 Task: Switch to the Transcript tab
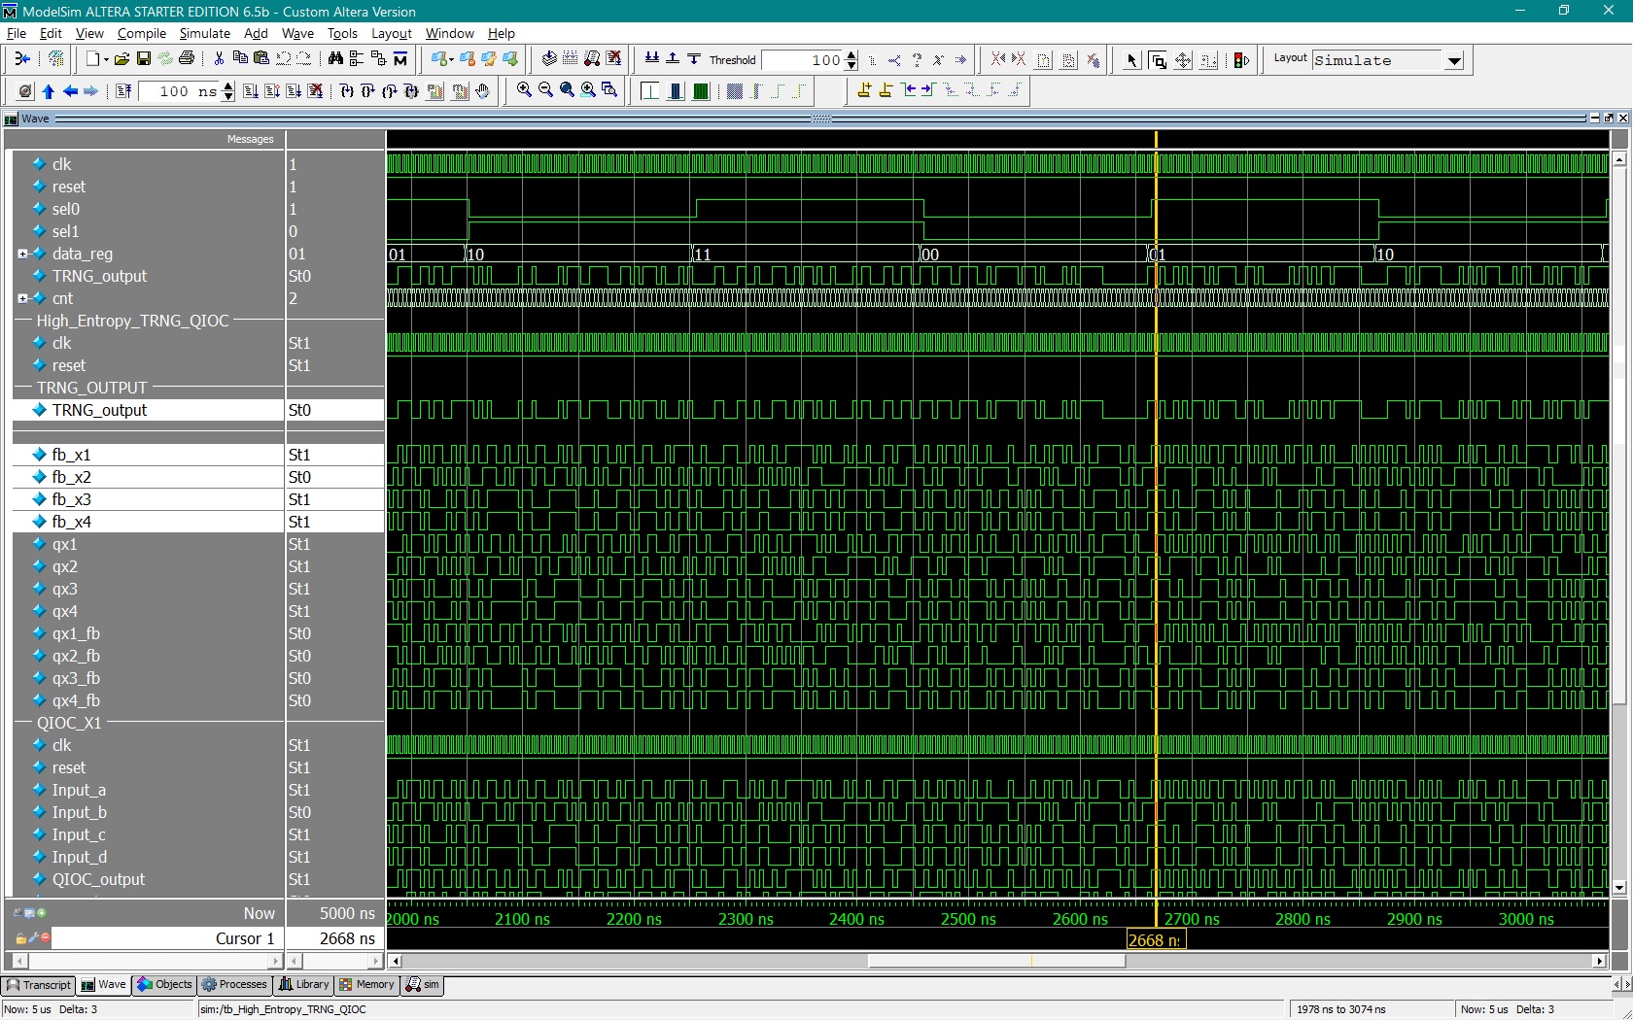[39, 984]
